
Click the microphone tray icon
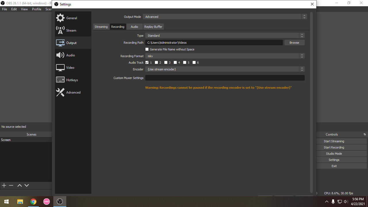(333, 202)
